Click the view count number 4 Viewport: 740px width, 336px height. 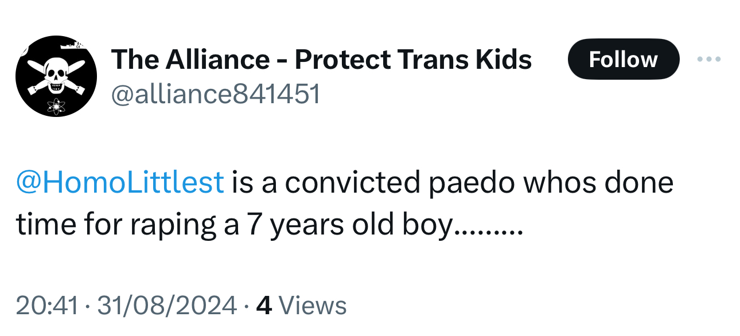click(x=263, y=305)
